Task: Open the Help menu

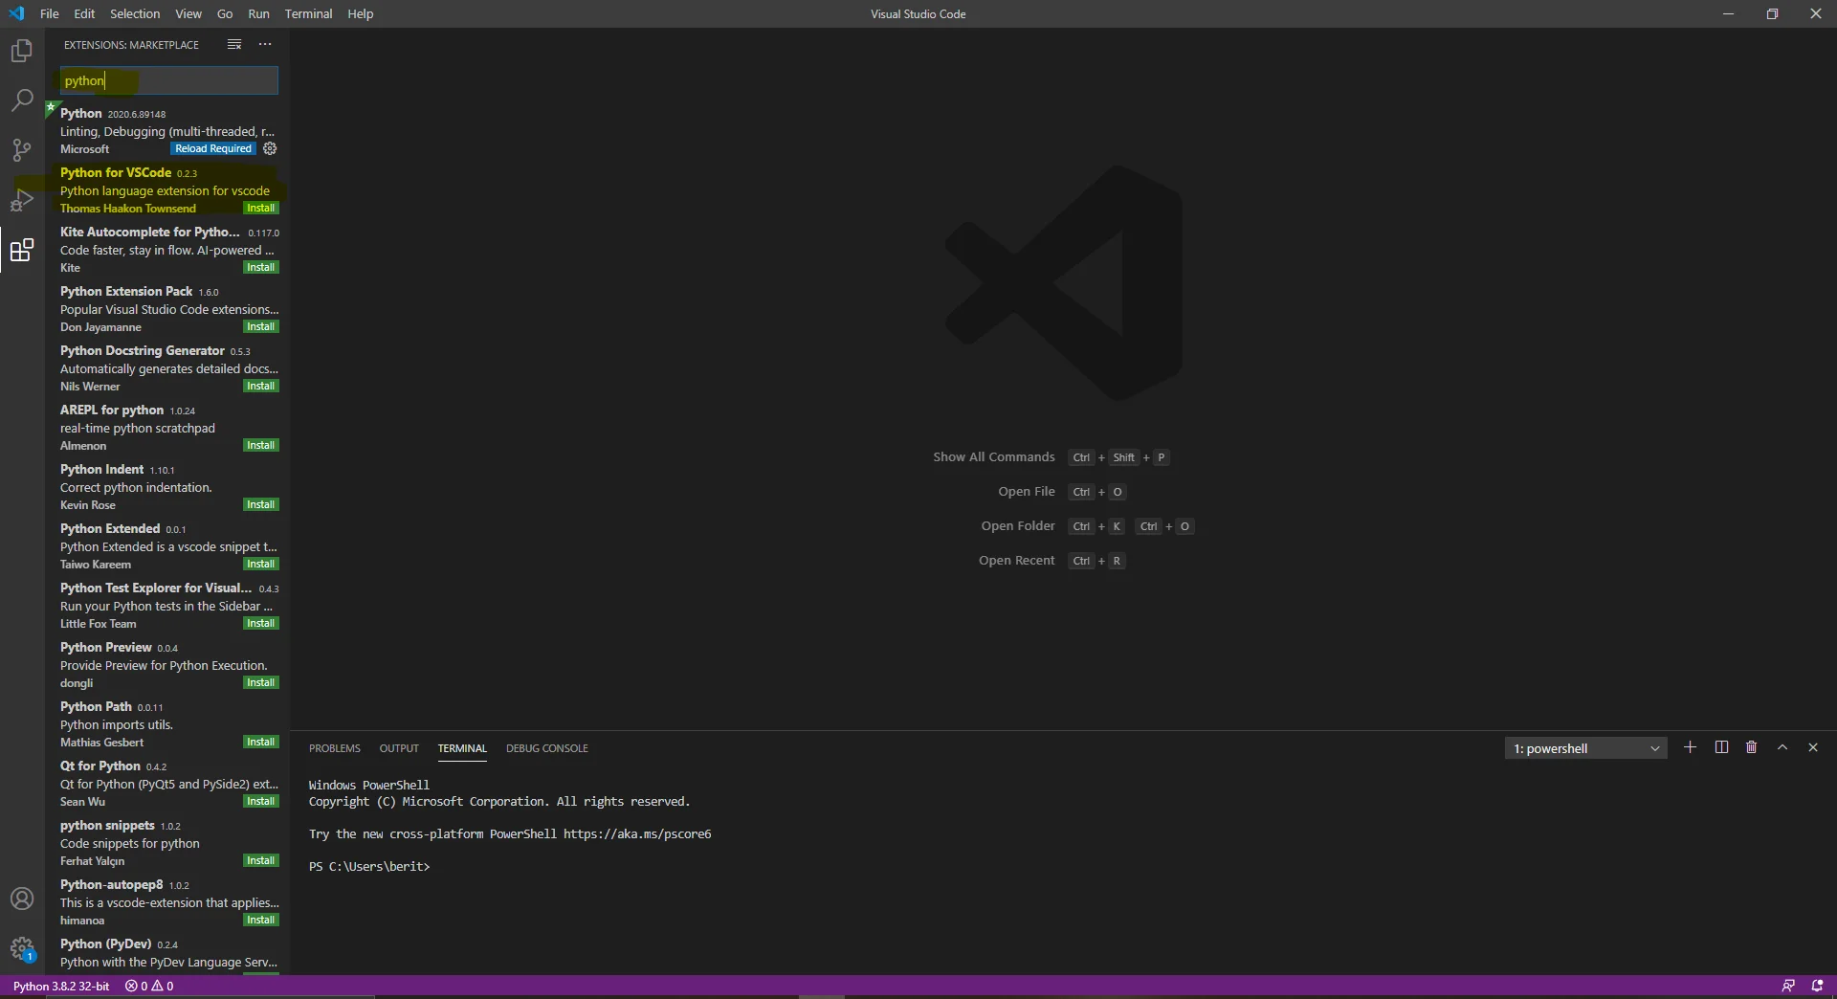Action: pos(361,14)
